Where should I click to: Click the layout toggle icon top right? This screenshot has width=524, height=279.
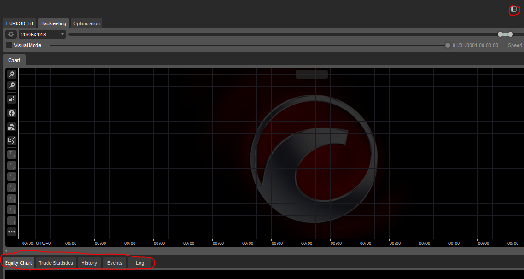[514, 9]
